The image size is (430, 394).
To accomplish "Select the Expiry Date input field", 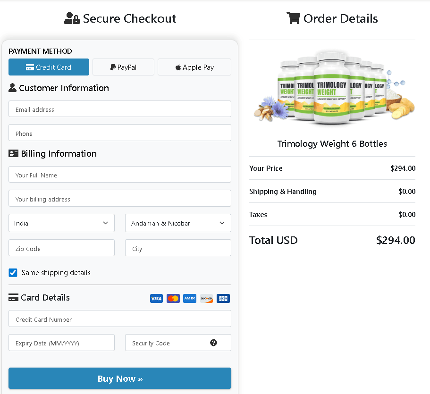I will [61, 343].
